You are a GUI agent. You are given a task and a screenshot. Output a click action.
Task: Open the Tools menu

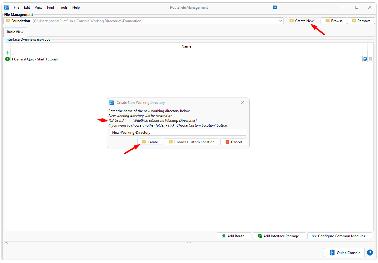tap(63, 7)
